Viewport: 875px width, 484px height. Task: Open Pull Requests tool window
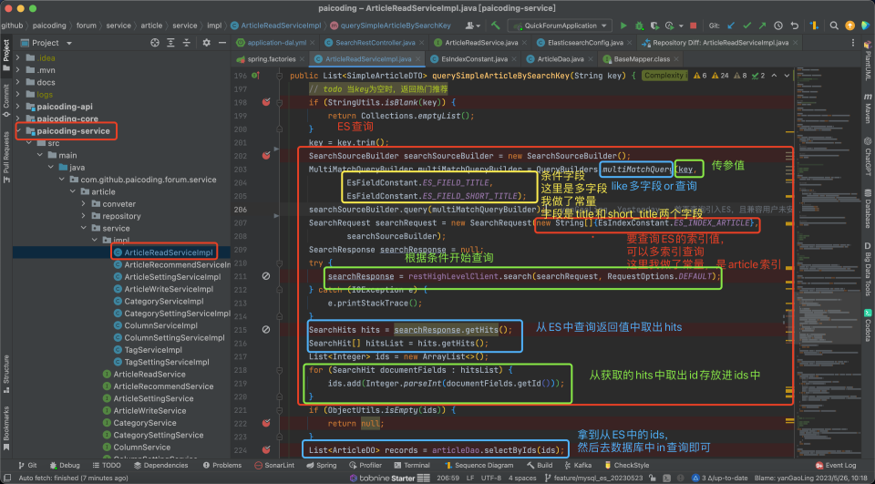(6, 157)
